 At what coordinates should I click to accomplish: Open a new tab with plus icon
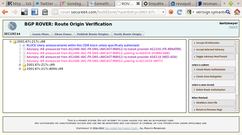pos(231,3)
